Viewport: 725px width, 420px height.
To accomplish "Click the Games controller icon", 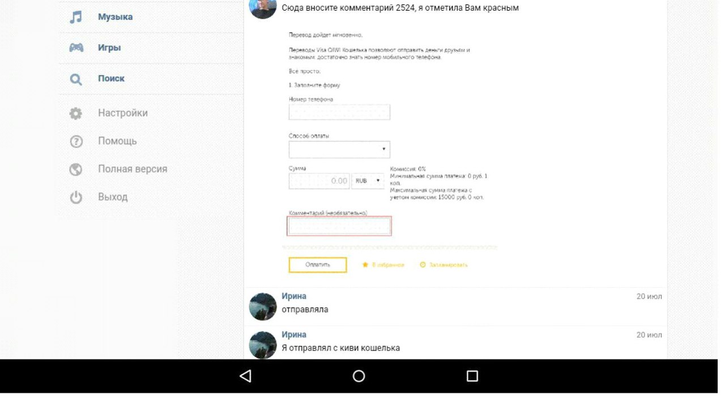I will 76,47.
